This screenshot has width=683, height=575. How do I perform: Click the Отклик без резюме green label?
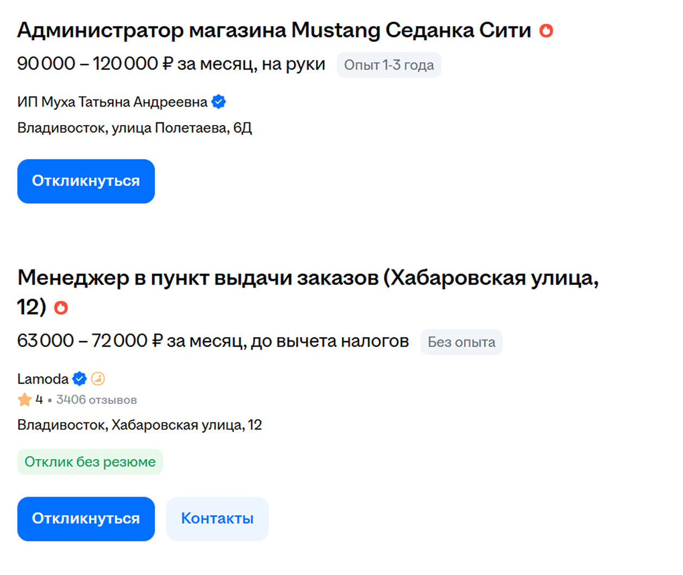90,462
